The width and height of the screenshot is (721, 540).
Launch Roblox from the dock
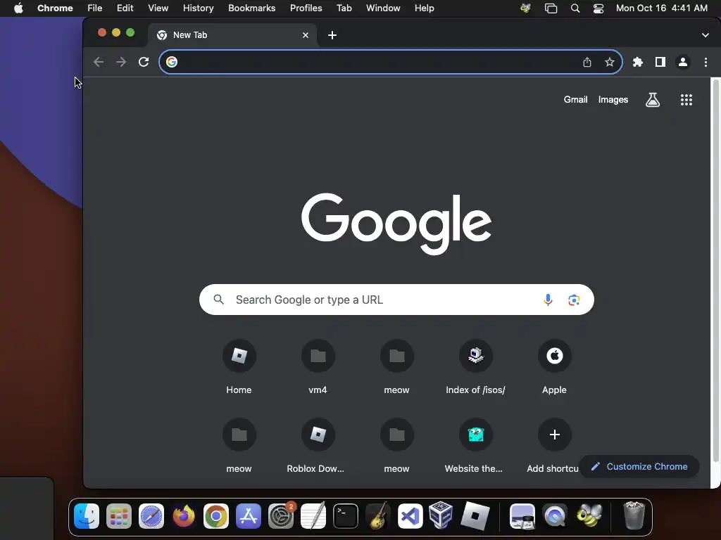475,516
